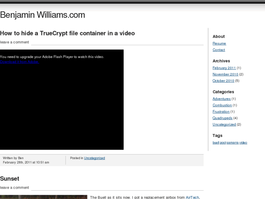This screenshot has height=199, width=265.
Task: Select the 'pool' tag
Action: [x=223, y=143]
